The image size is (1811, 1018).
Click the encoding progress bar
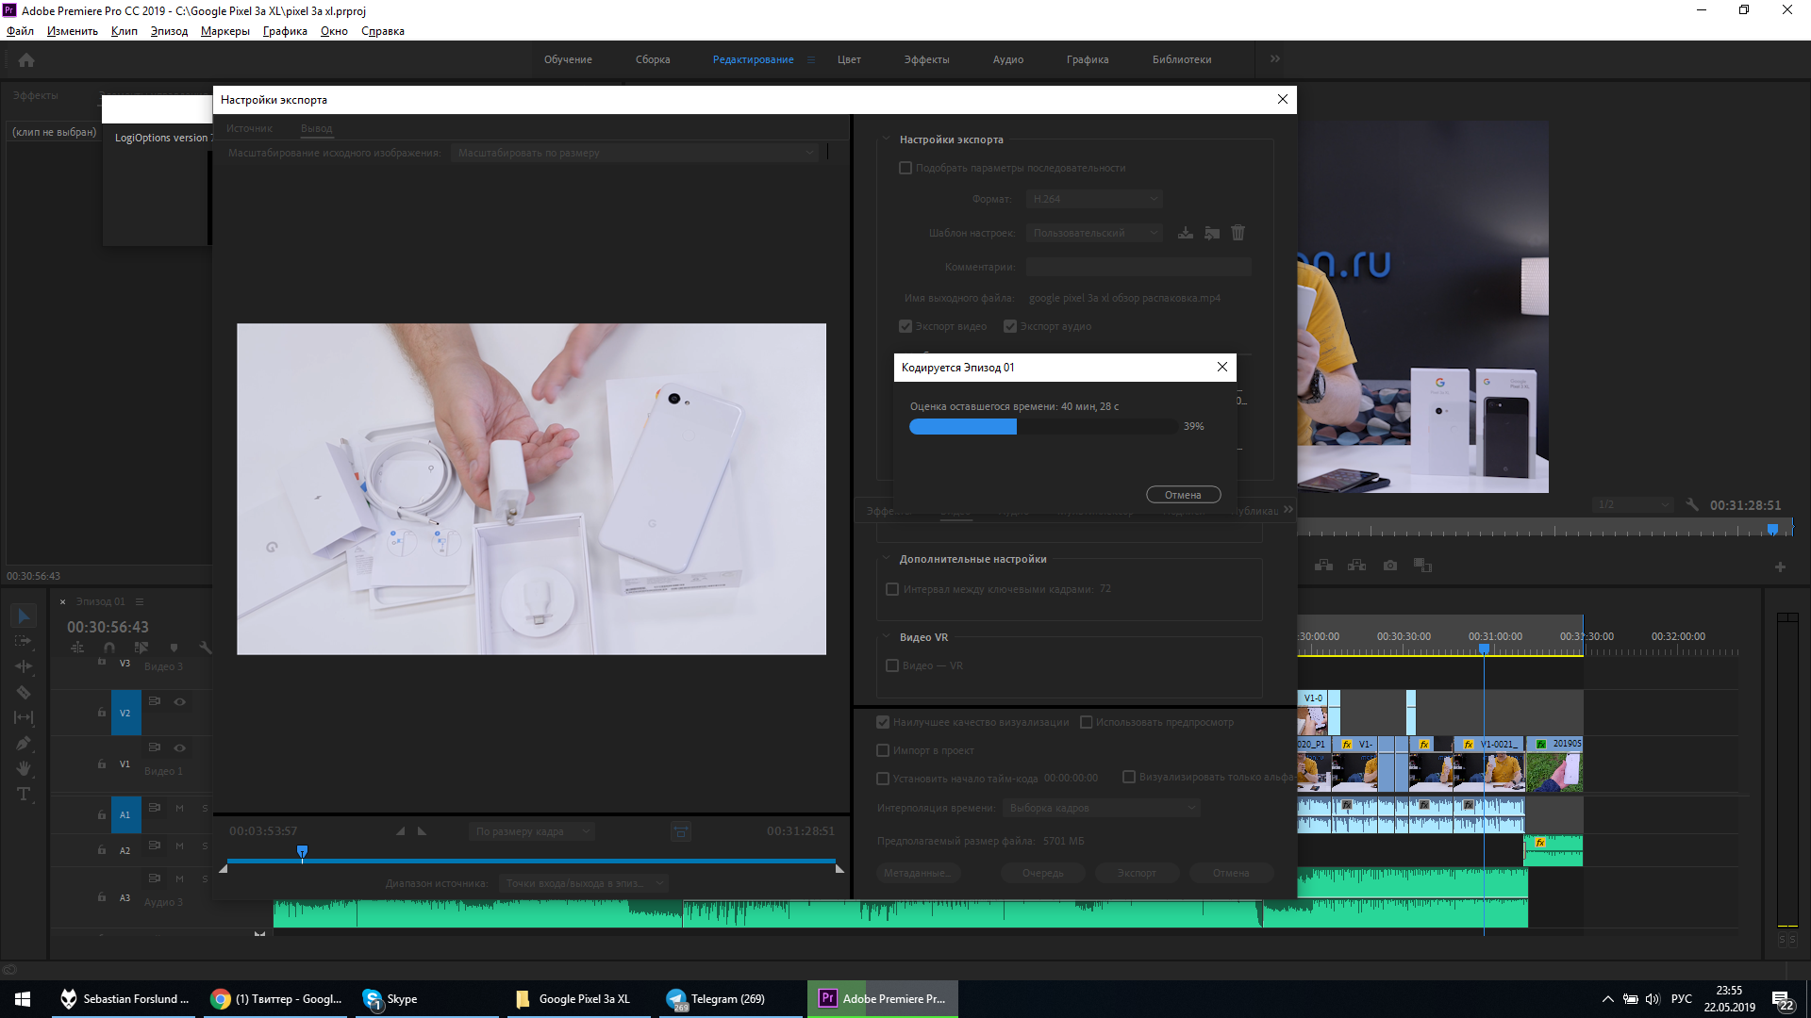click(1043, 427)
